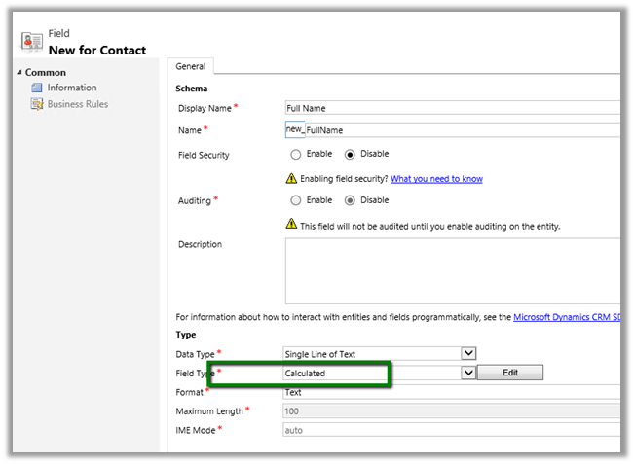This screenshot has width=633, height=464.
Task: Open Information via its sidebar icon
Action: (38, 88)
